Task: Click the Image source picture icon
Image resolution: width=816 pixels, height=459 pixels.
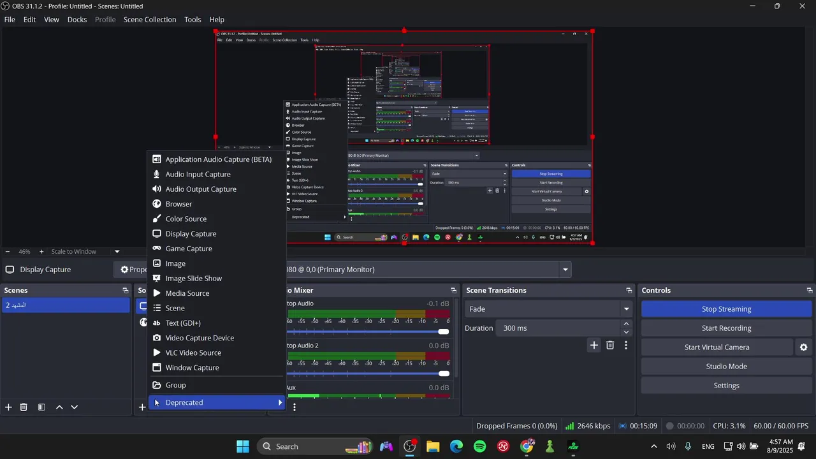Action: click(x=157, y=263)
